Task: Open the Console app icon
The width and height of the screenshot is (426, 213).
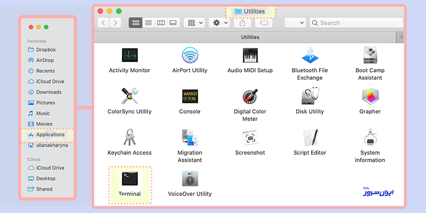Action: (190, 96)
